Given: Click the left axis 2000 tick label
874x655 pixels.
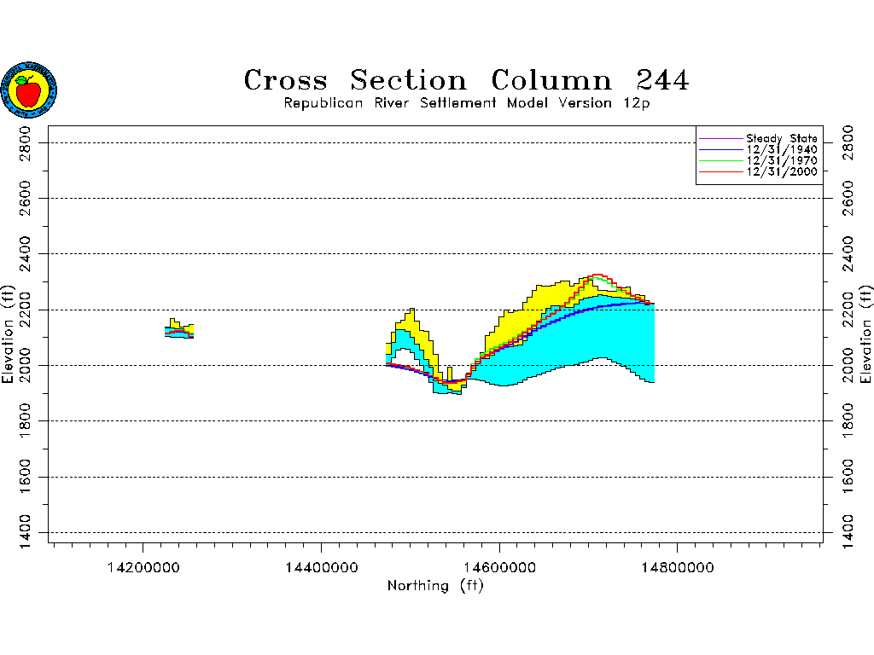Looking at the screenshot, I should 25,365.
